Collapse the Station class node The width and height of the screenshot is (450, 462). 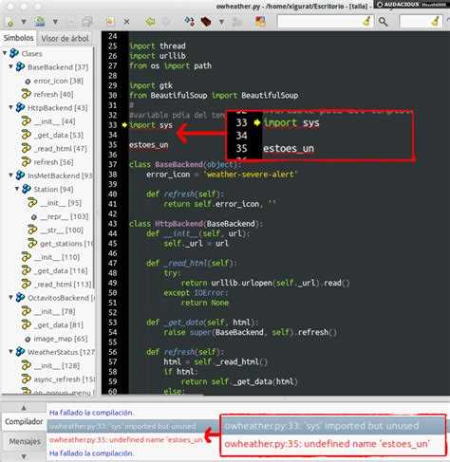pos(17,189)
